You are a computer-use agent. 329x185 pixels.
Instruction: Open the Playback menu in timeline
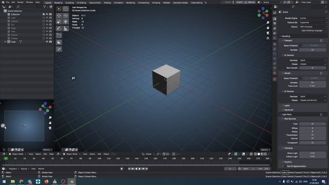[13, 169]
